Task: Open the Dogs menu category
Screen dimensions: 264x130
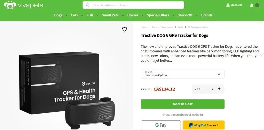Action: pyautogui.click(x=58, y=15)
